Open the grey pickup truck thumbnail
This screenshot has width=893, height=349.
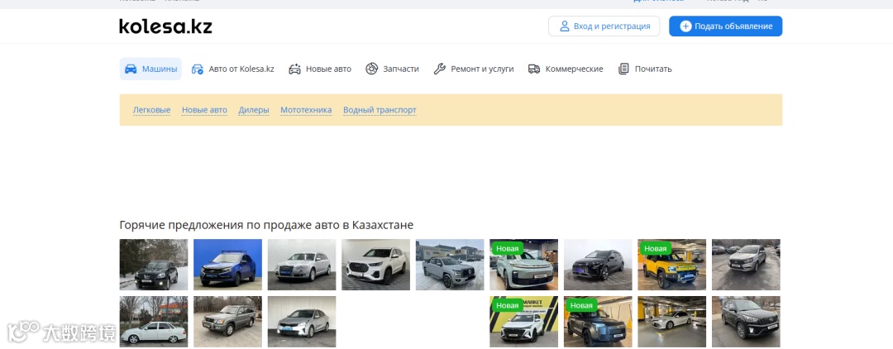[x=450, y=265]
